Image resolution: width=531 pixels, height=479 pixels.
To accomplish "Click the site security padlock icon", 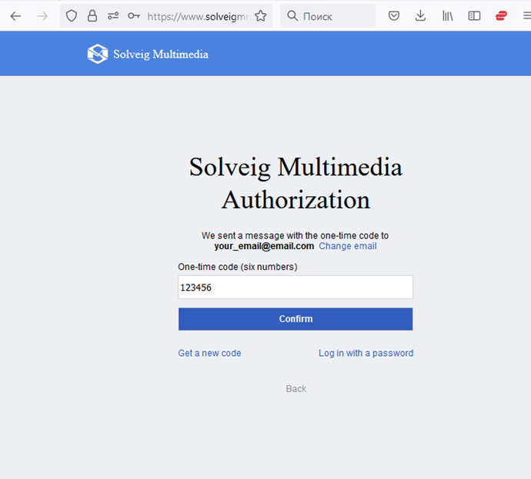I will 92,15.
